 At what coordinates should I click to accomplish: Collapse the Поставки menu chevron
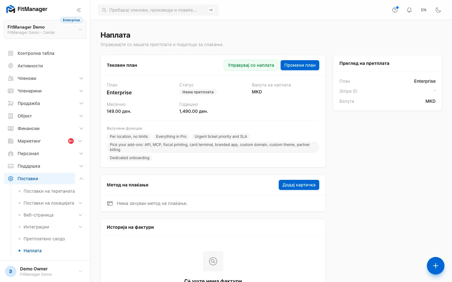tap(81, 179)
